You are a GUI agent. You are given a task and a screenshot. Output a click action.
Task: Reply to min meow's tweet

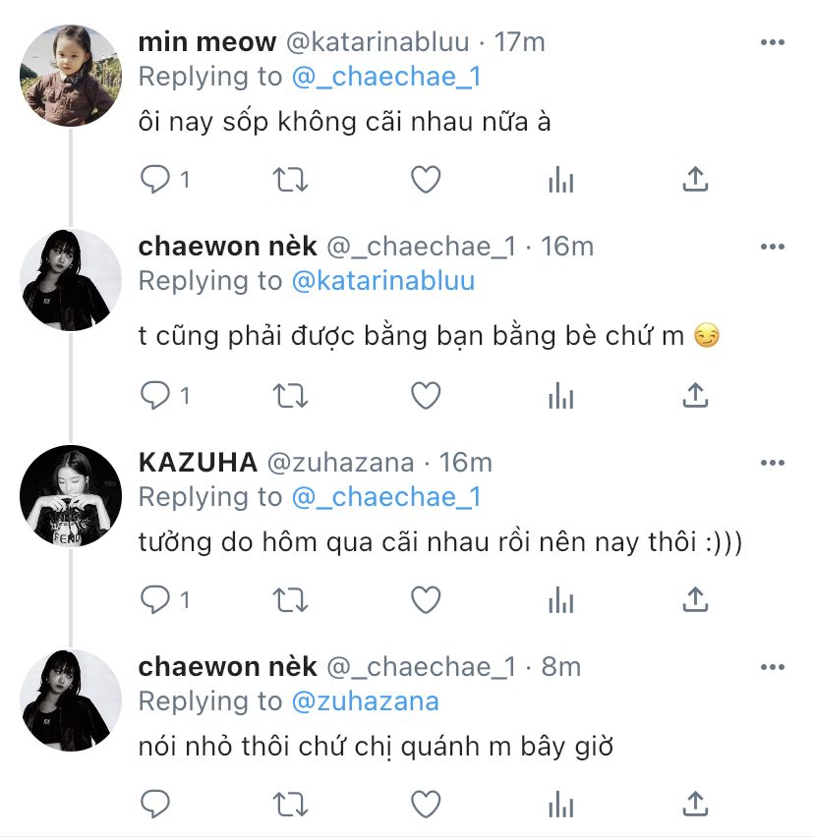pos(154,179)
